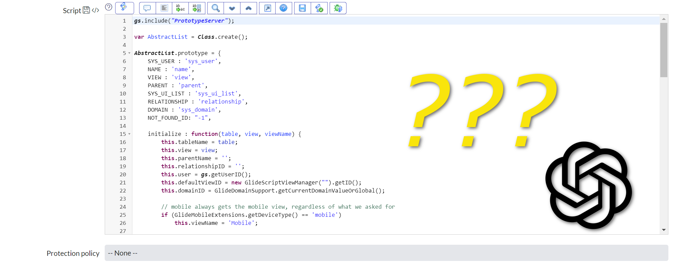690x268 pixels.
Task: Click the NOT_FOUND_ID property on line 13
Action: click(168, 118)
